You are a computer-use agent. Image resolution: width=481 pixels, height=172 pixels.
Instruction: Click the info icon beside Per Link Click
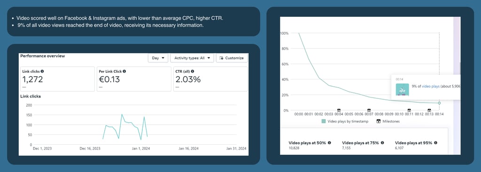tap(124, 71)
